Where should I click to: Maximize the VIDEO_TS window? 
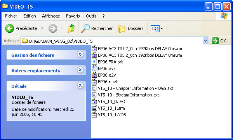point(217,7)
